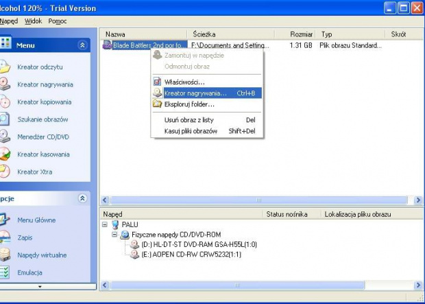Choose Usuń obraz z listy
This screenshot has height=304, width=425.
[207, 119]
